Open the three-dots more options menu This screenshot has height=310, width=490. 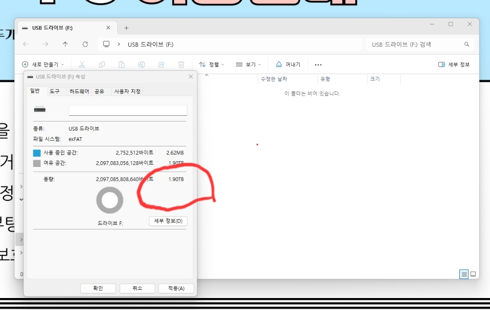pyautogui.click(x=318, y=65)
